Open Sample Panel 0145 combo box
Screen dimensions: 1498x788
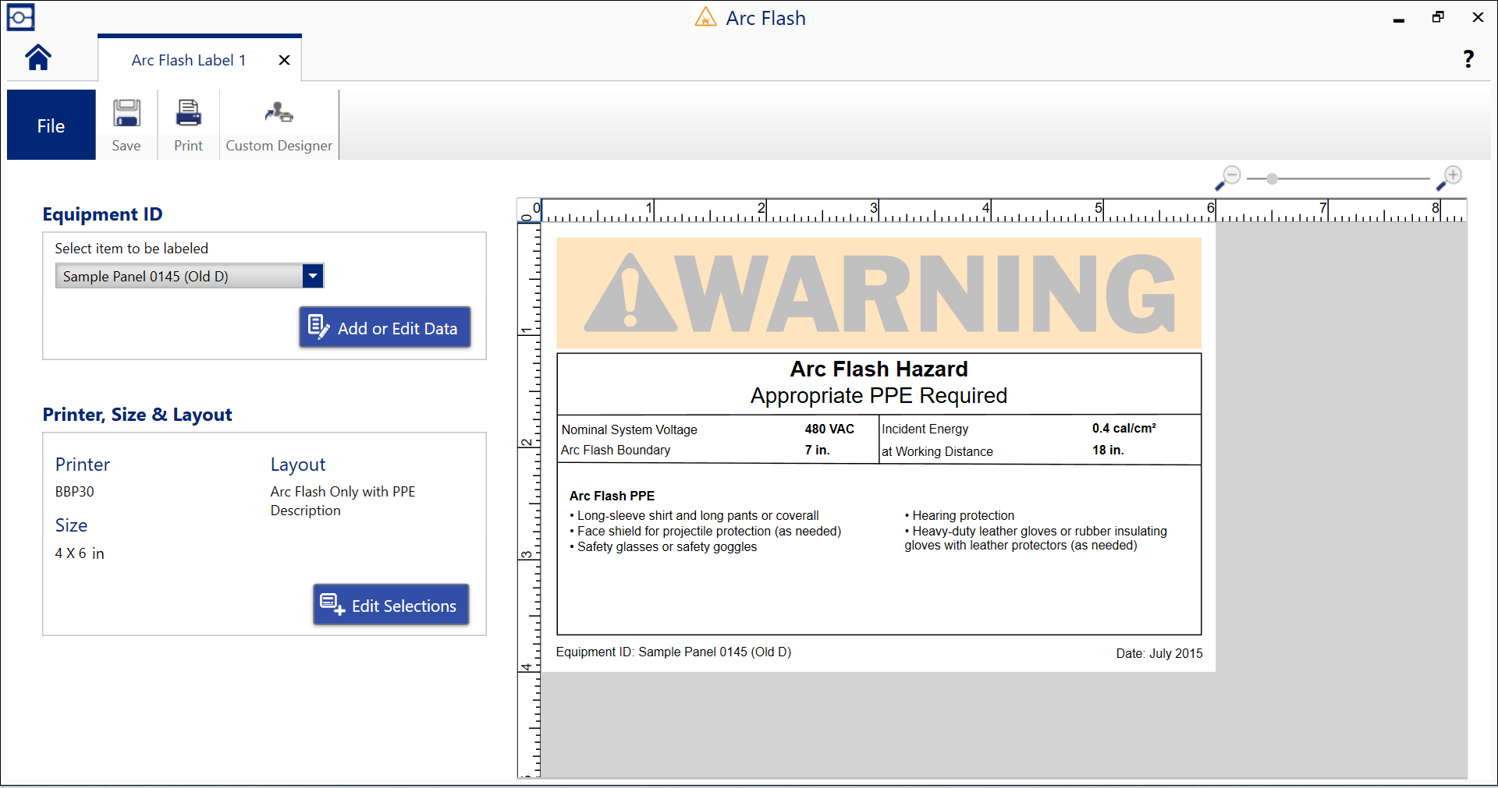[179, 276]
